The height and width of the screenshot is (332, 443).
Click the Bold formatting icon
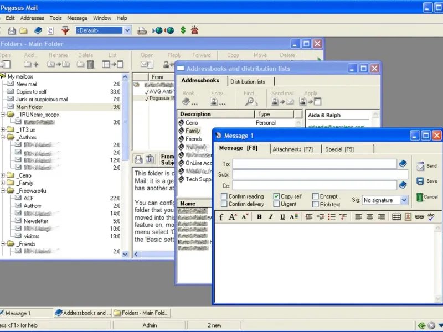click(x=259, y=217)
